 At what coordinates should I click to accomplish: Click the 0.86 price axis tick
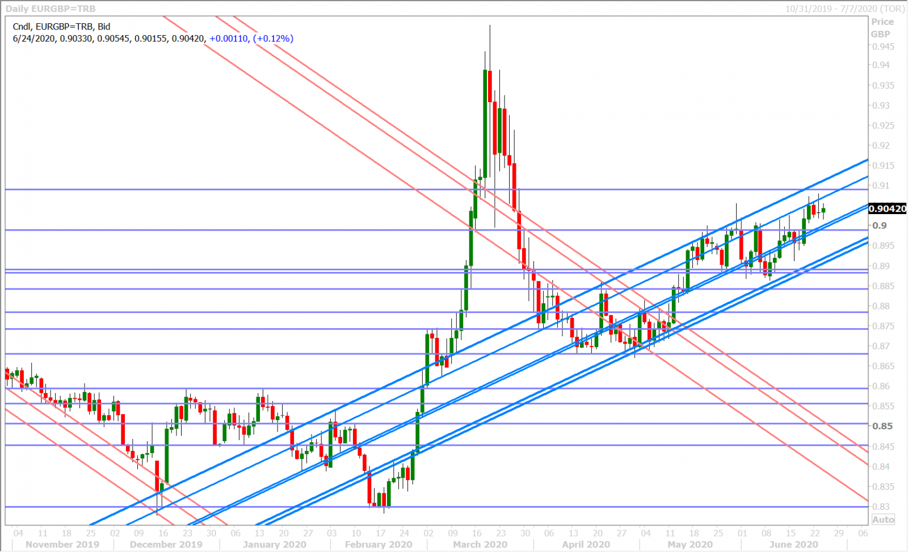click(x=881, y=386)
